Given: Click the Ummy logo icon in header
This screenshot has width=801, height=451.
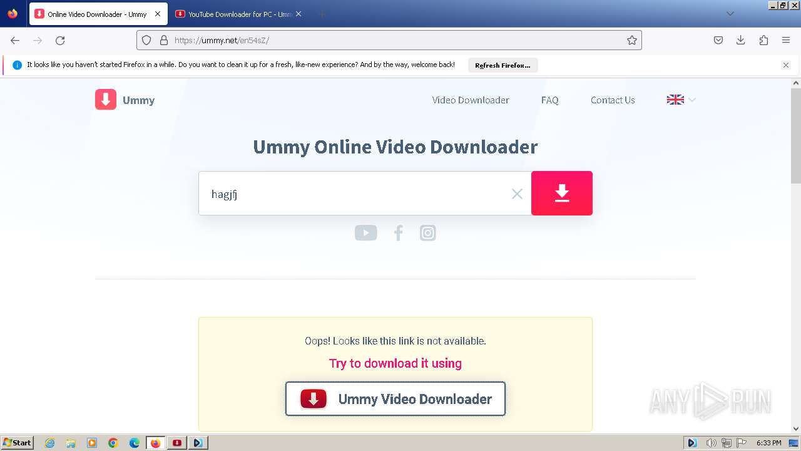Looking at the screenshot, I should coord(106,100).
